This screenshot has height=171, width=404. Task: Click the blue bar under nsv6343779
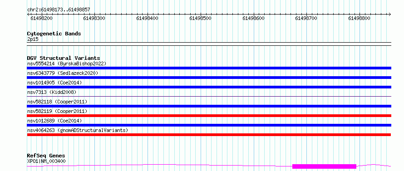tap(209, 78)
